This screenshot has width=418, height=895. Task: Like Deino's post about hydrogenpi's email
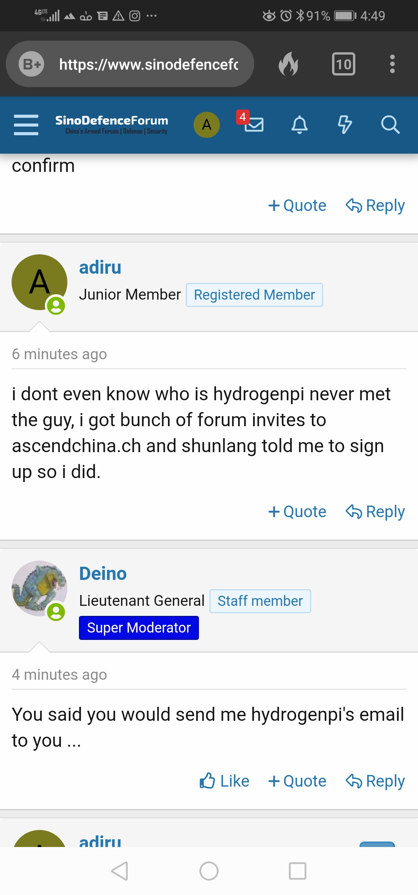click(224, 781)
